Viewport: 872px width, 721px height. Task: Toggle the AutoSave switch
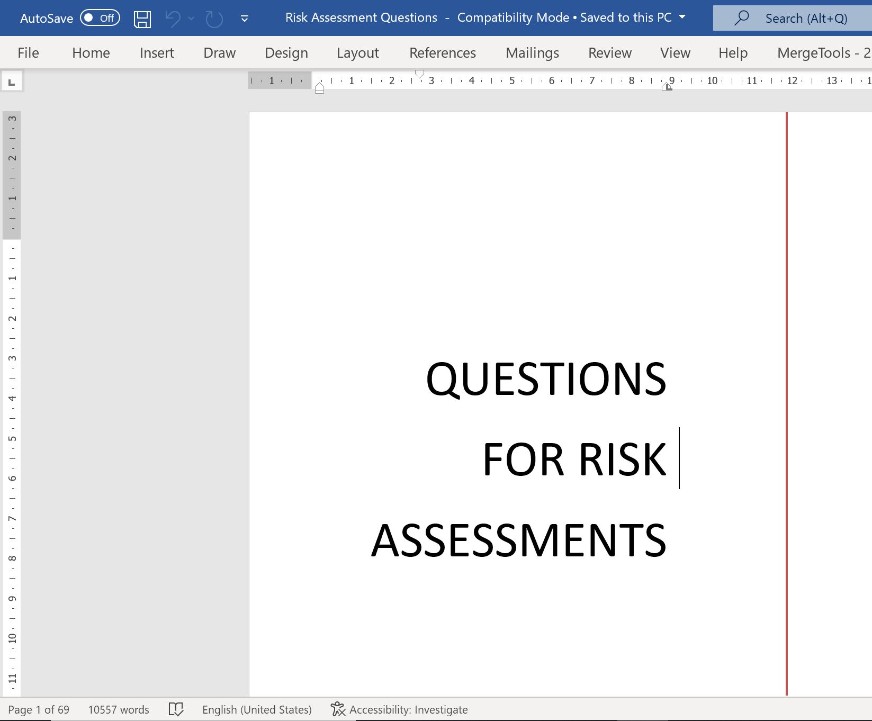tap(100, 18)
